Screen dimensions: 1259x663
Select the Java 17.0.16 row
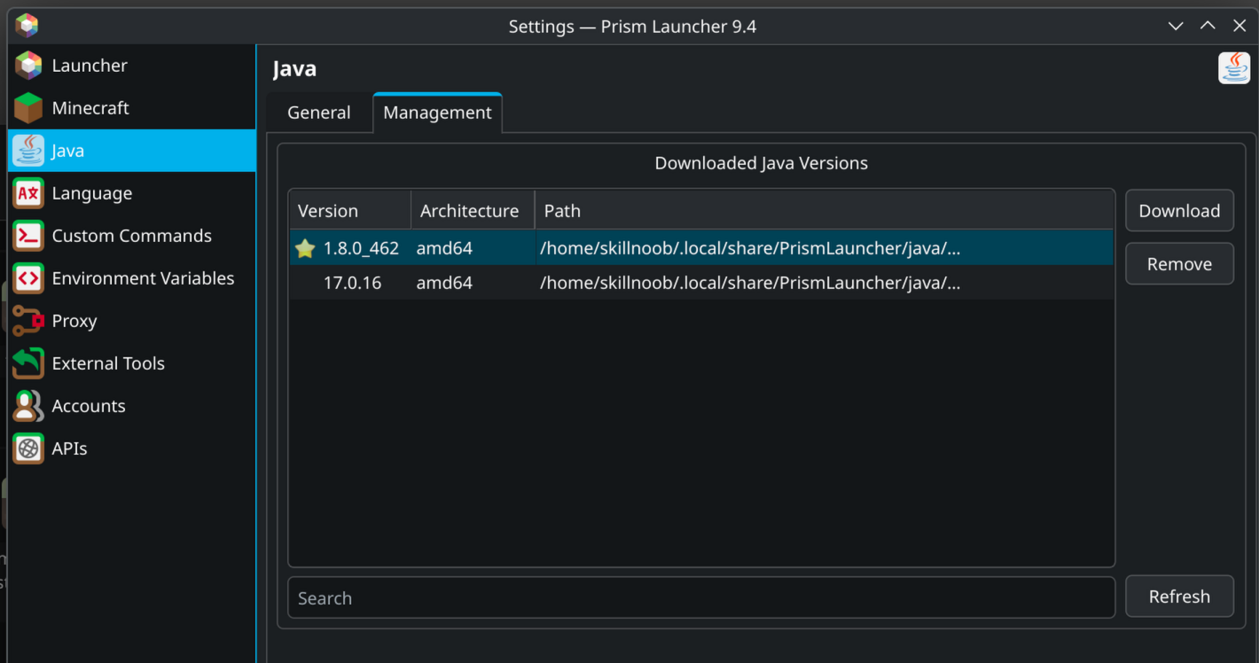700,284
